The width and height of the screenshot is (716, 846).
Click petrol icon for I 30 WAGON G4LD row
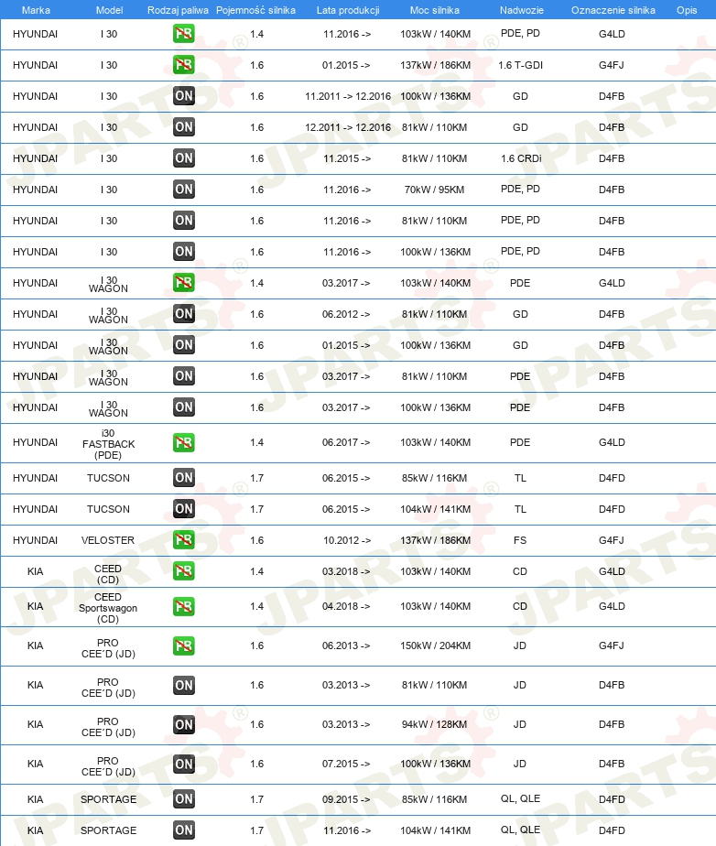(183, 283)
